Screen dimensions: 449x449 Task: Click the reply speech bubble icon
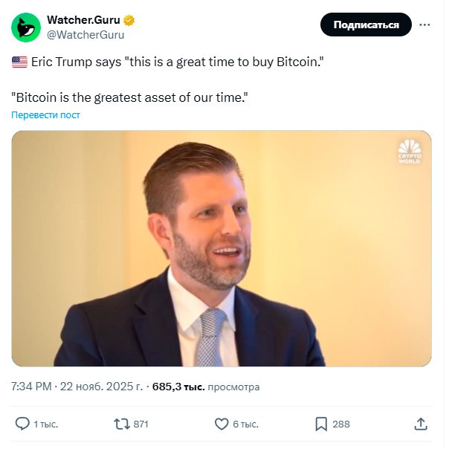[x=22, y=424]
